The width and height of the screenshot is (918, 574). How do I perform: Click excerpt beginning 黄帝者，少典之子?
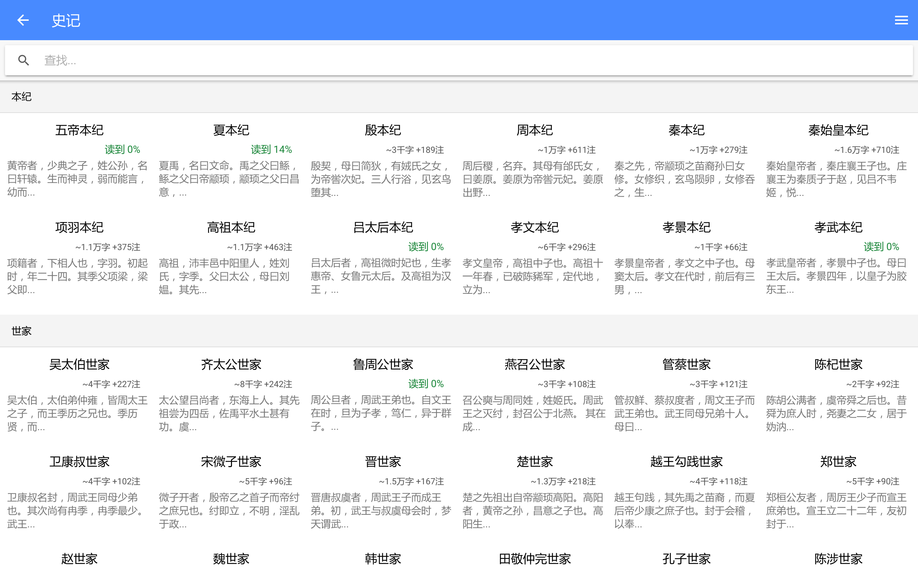77,179
